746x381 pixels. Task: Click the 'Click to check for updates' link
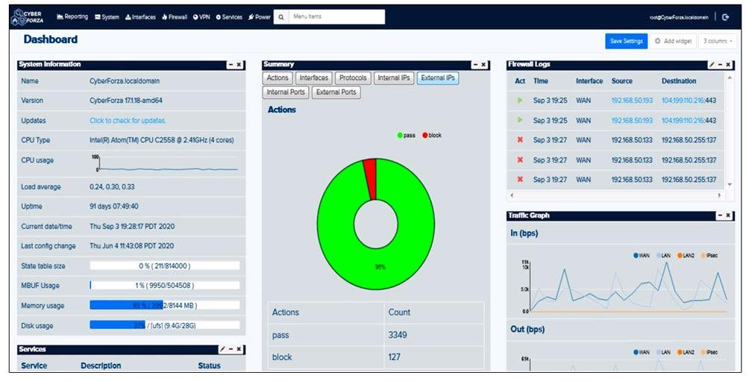(x=128, y=121)
